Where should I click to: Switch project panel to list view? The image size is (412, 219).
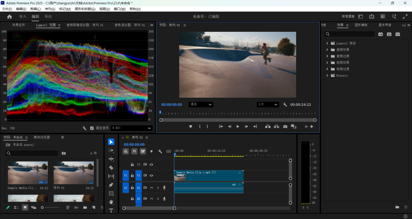click(16, 207)
